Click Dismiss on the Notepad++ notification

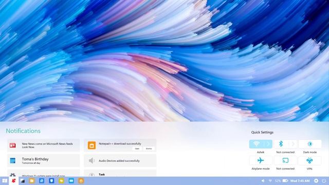click(149, 149)
